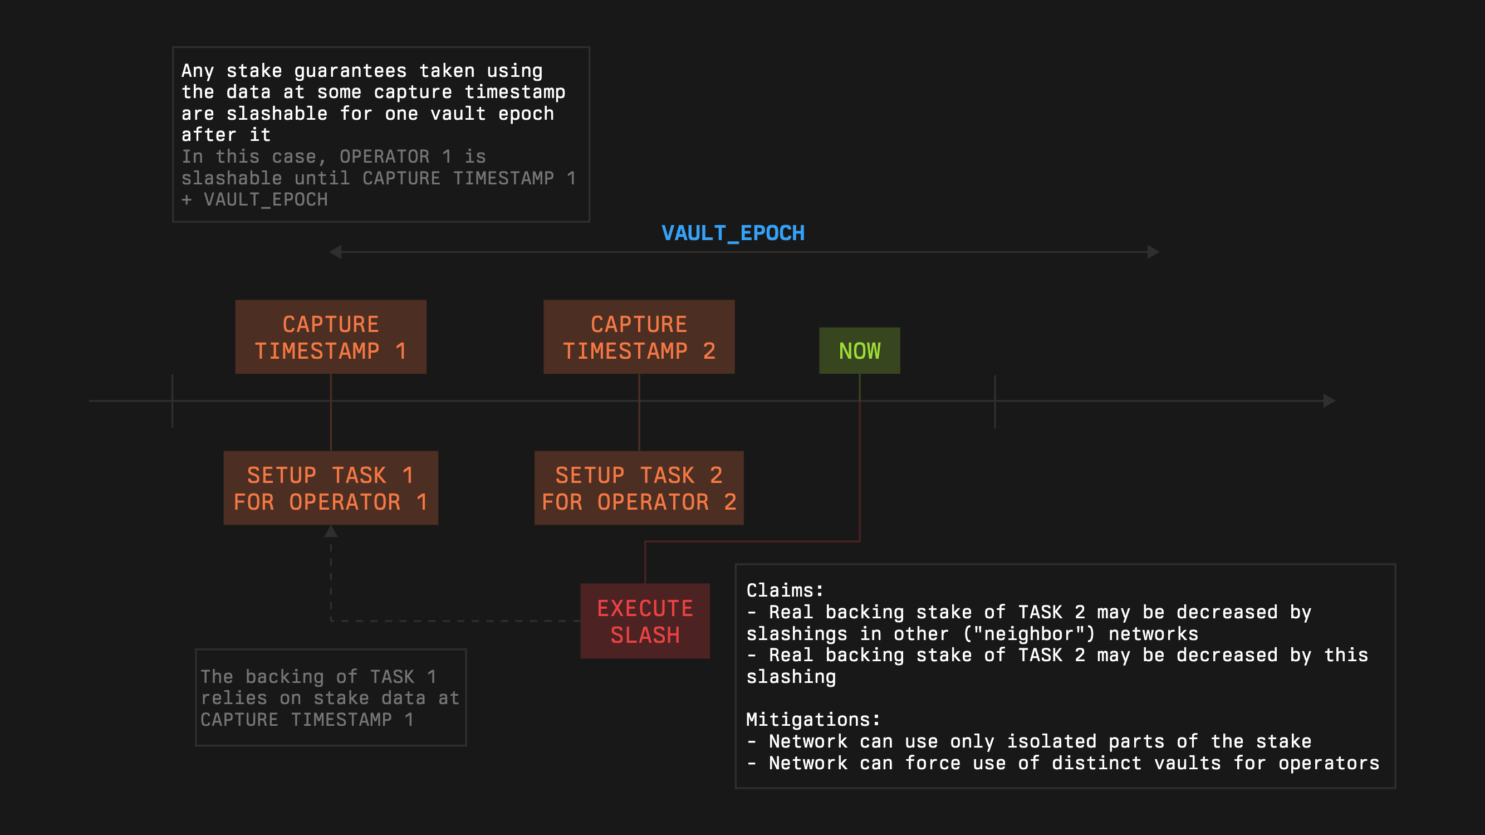The height and width of the screenshot is (835, 1485).
Task: Click the left arrowhead of VAULT_EPOCH span
Action: point(336,252)
